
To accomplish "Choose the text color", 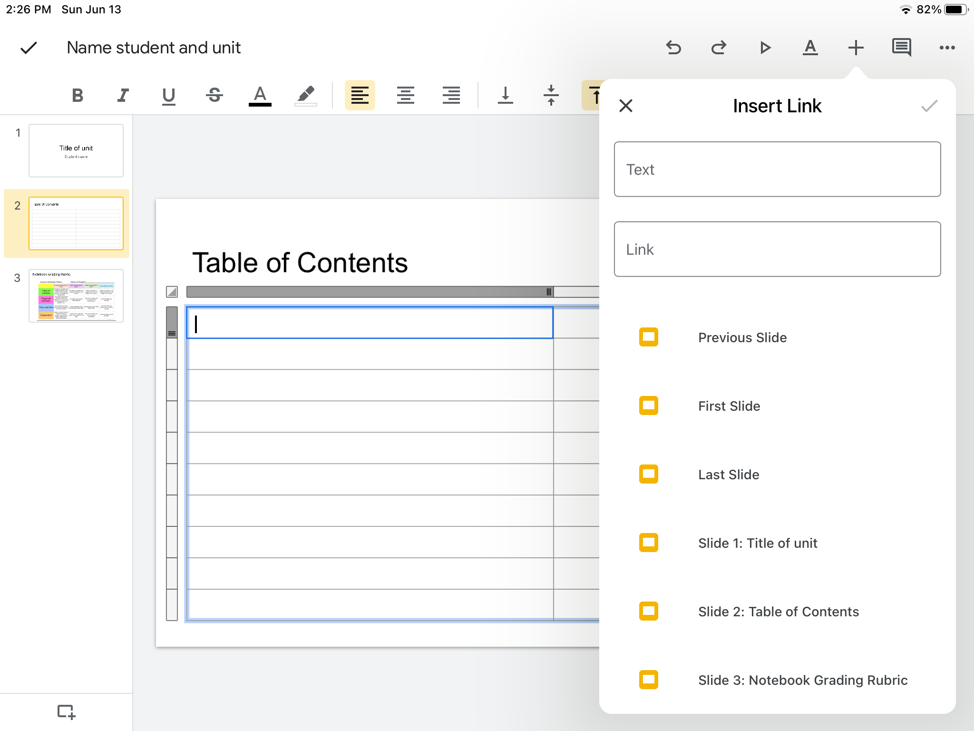I will click(260, 96).
